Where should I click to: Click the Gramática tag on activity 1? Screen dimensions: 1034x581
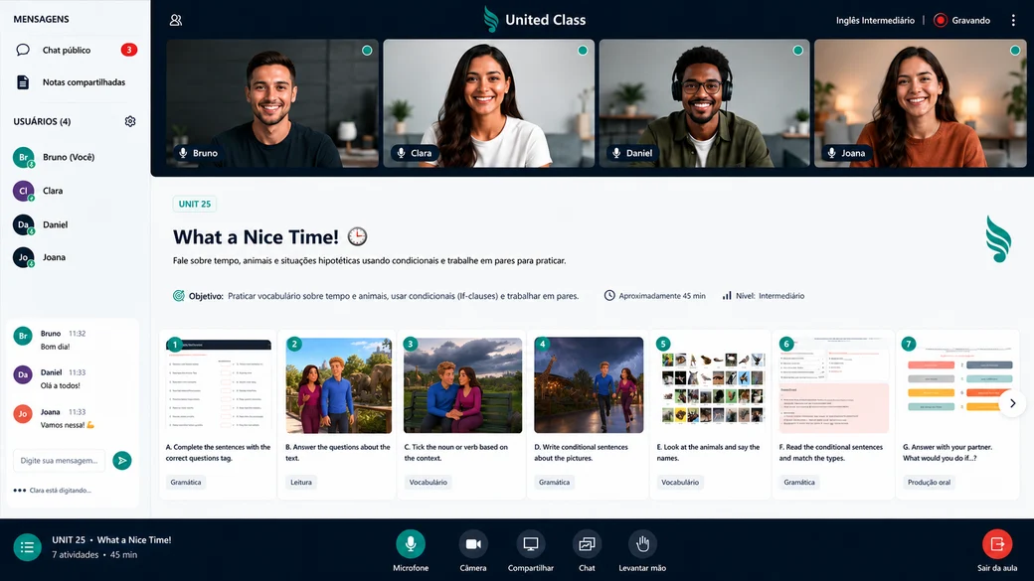pos(186,483)
